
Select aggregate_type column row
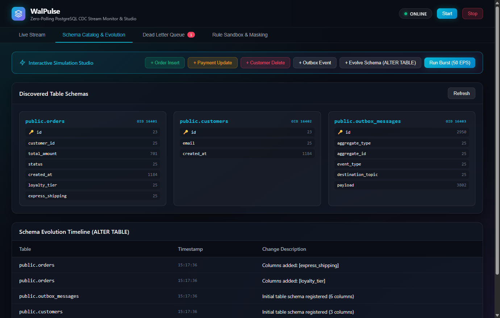pyautogui.click(x=402, y=143)
